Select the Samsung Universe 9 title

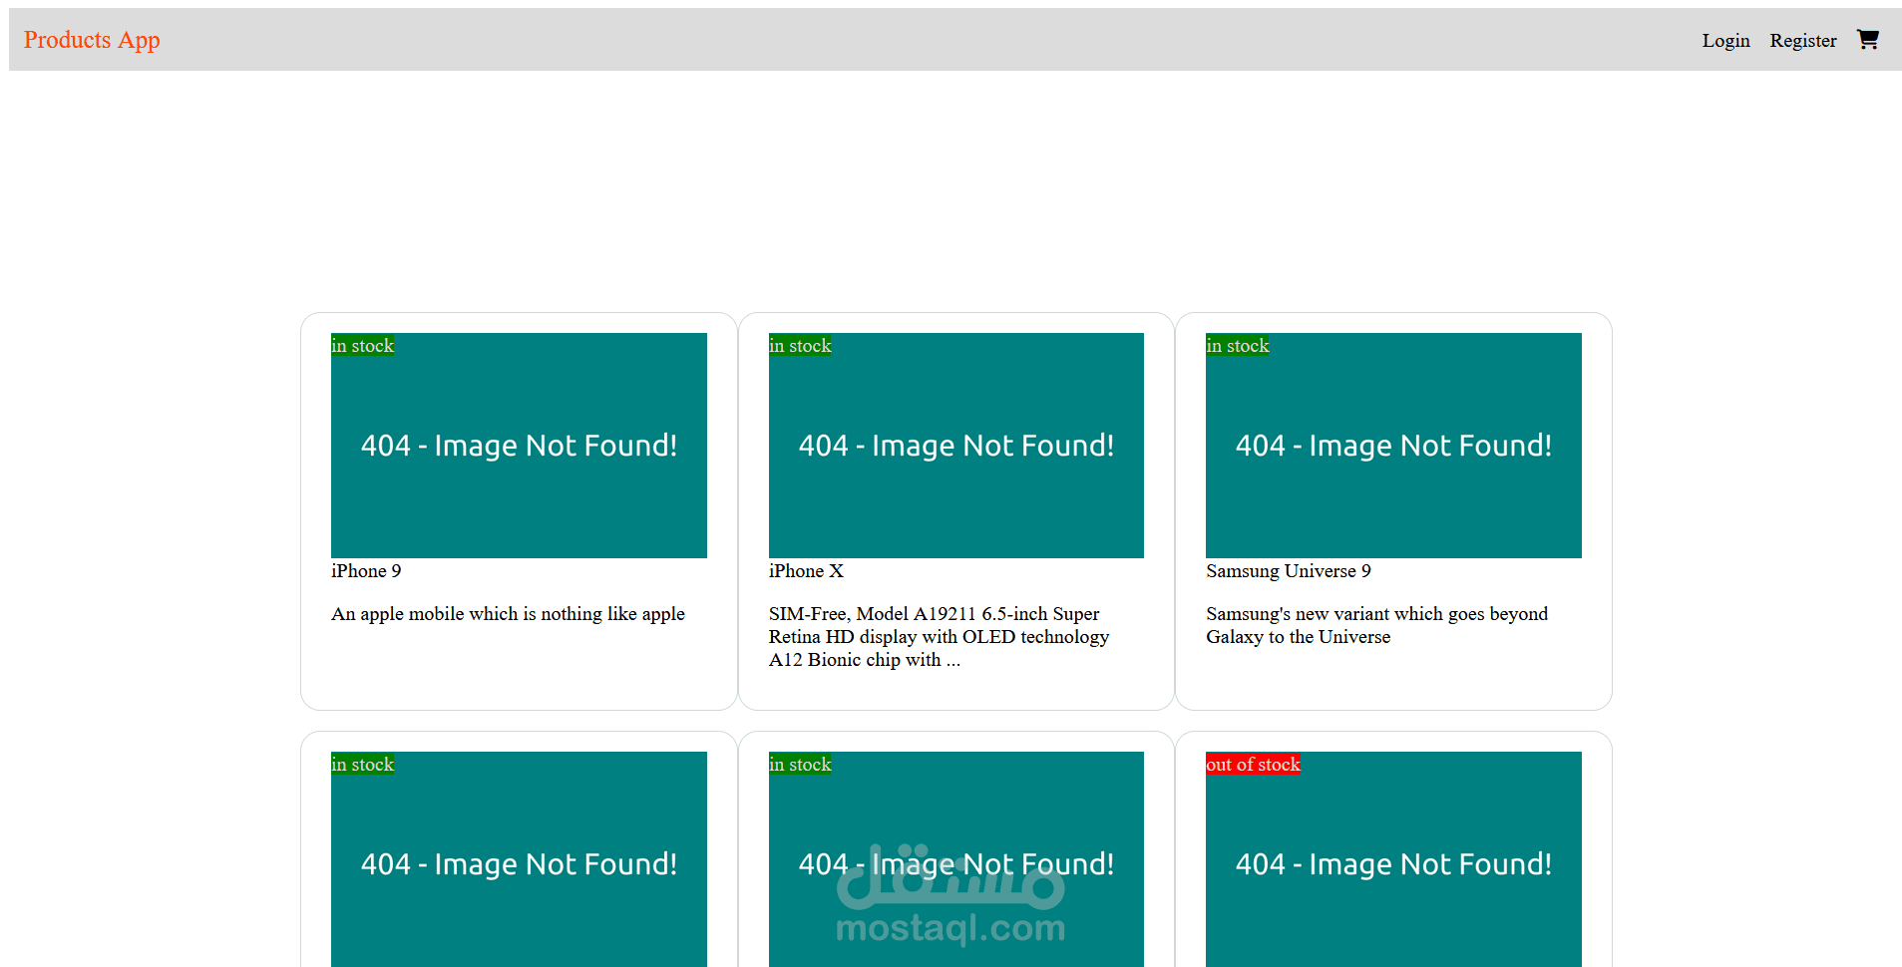click(x=1288, y=571)
